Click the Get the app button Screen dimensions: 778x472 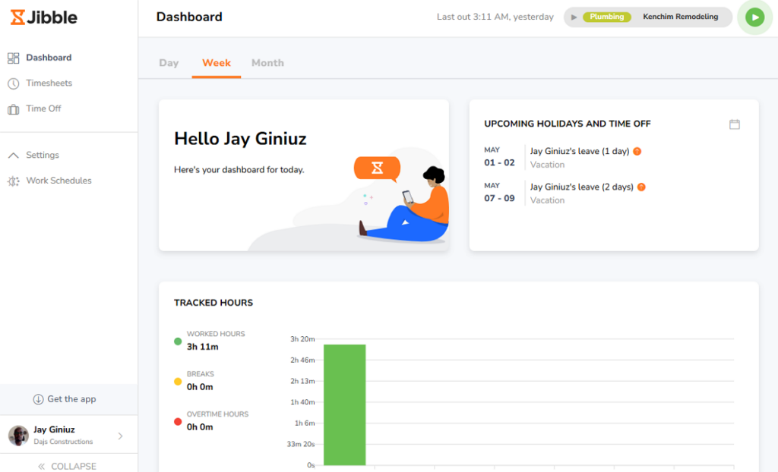click(69, 399)
